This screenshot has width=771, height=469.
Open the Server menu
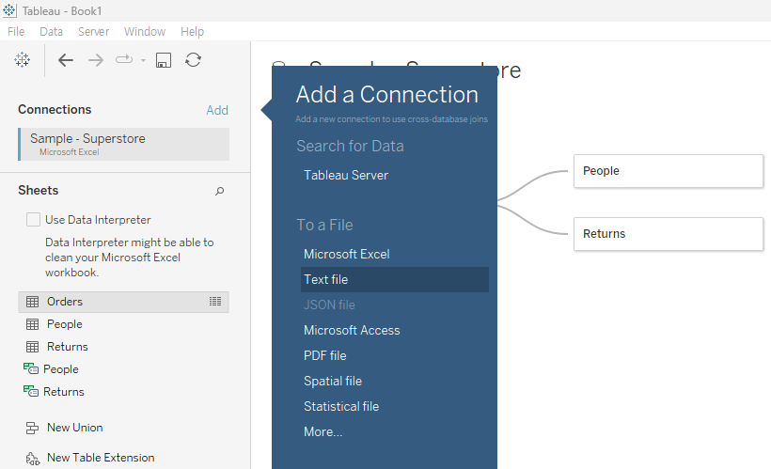pos(93,31)
